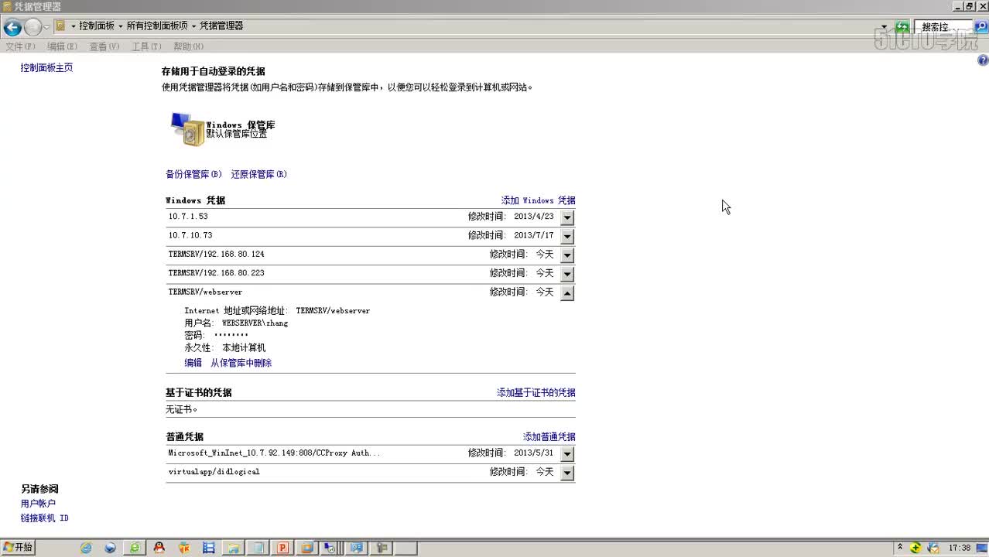This screenshot has height=557, width=989.
Task: Click 所有控制面板项 breadcrumb segment
Action: click(x=157, y=26)
